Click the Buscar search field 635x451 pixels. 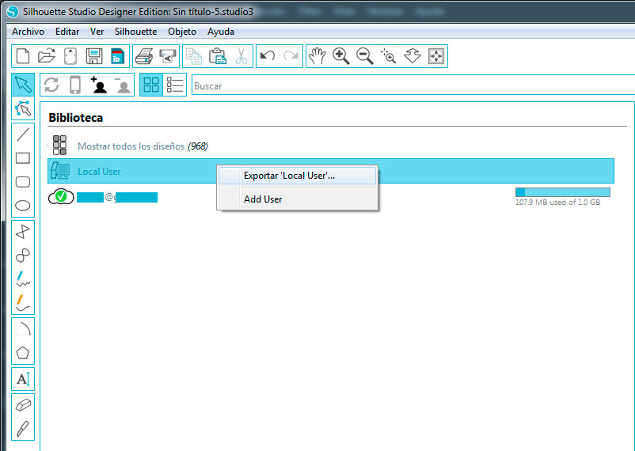tap(413, 85)
